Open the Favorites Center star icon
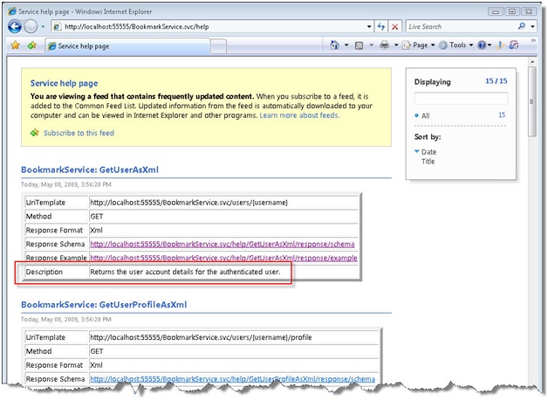Viewport: 548px width, 401px height. pos(16,45)
